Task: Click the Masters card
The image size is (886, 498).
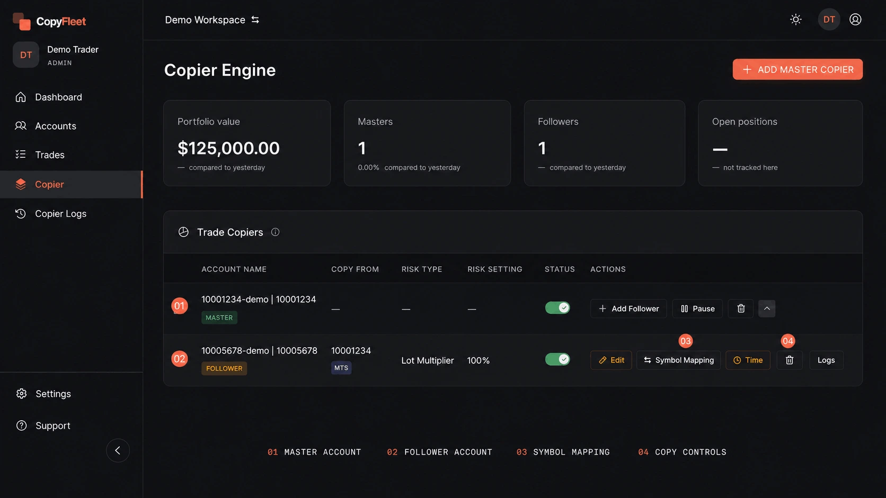Action: tap(427, 143)
